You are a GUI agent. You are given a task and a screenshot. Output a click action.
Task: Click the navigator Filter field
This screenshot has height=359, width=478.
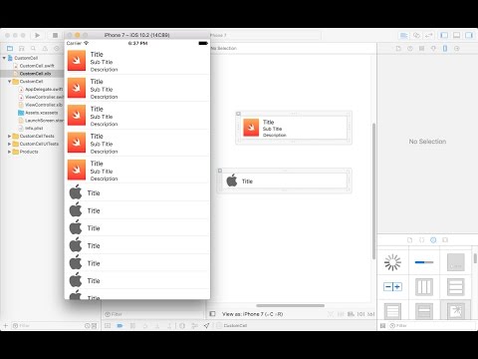(x=47, y=326)
